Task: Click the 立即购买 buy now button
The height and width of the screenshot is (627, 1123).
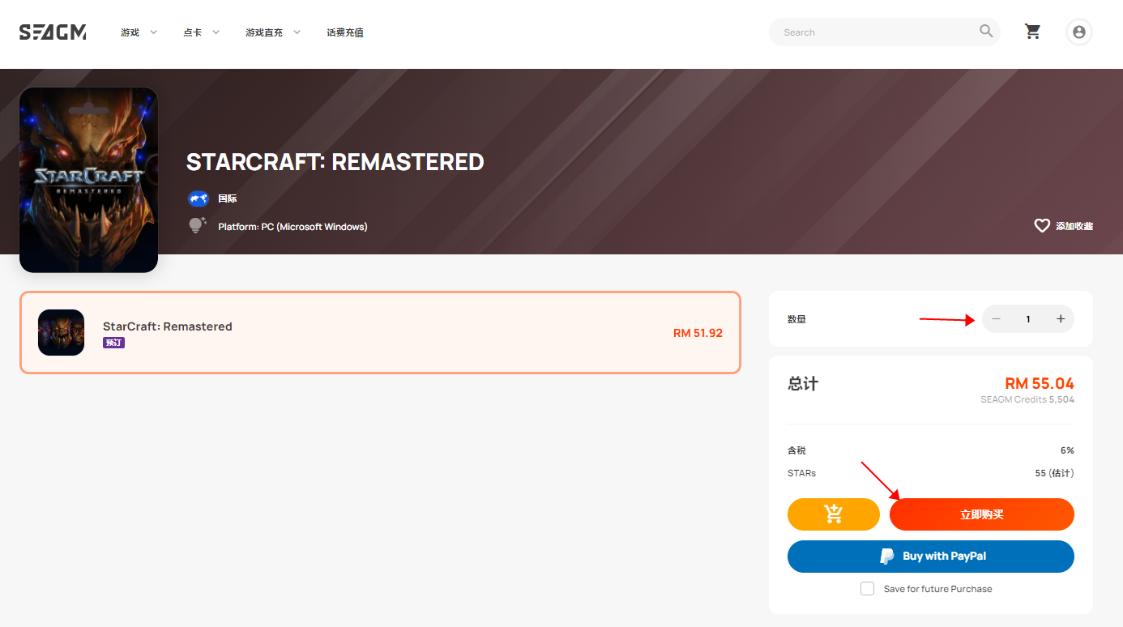Action: click(982, 514)
